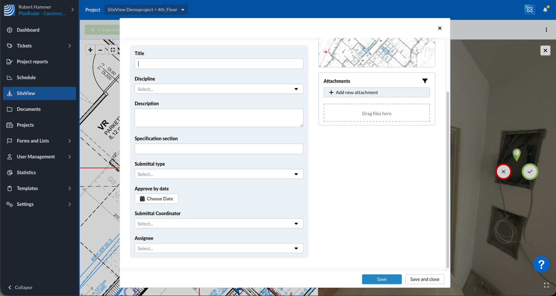Open the Submittal type dropdown

(219, 174)
